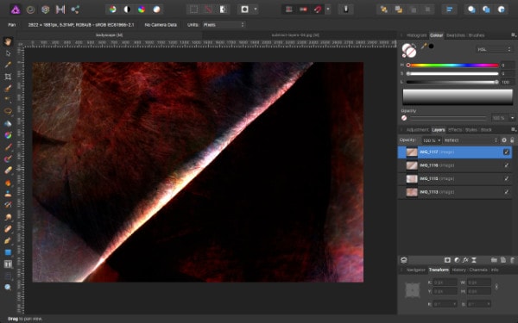The width and height of the screenshot is (518, 323).
Task: Click the Select All marquee toolbar icon
Action: 193,9
